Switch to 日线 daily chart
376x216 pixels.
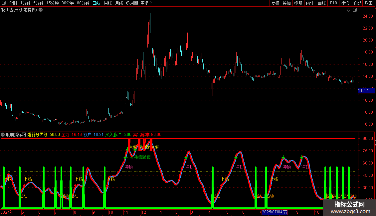(96, 3)
